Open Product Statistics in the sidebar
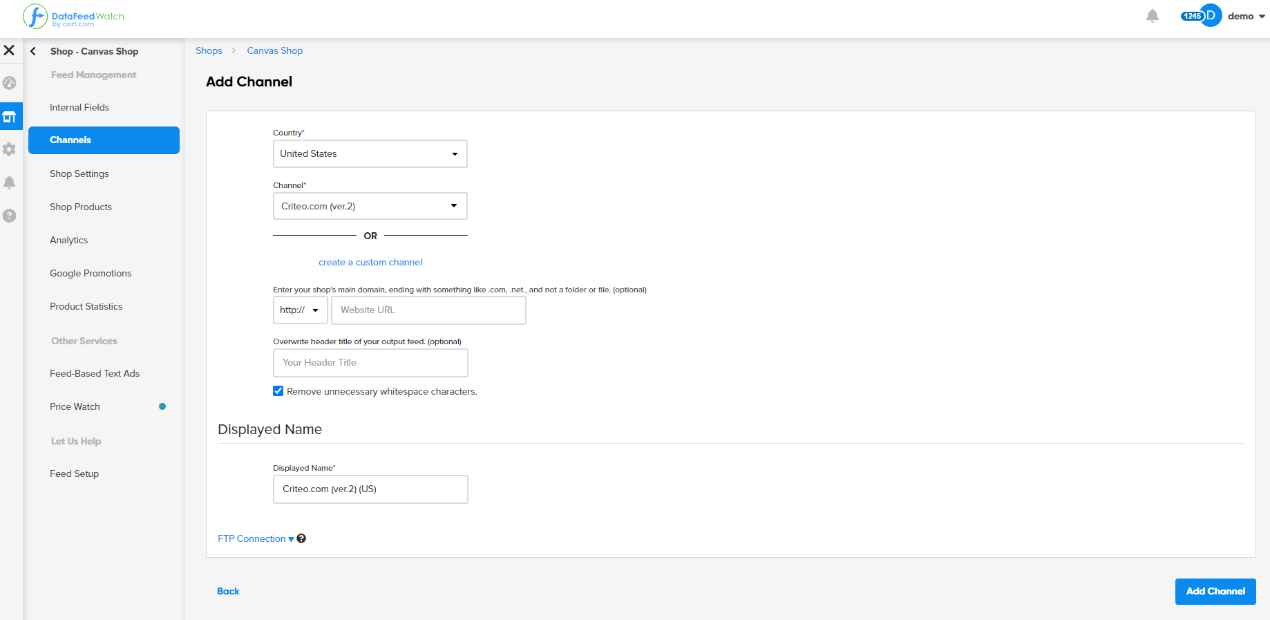 point(86,306)
